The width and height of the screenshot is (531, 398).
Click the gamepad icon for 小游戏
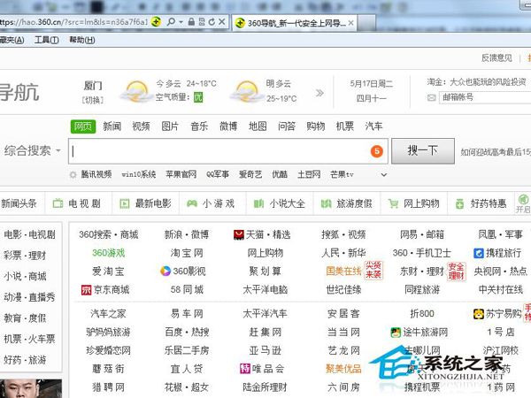[x=192, y=203]
